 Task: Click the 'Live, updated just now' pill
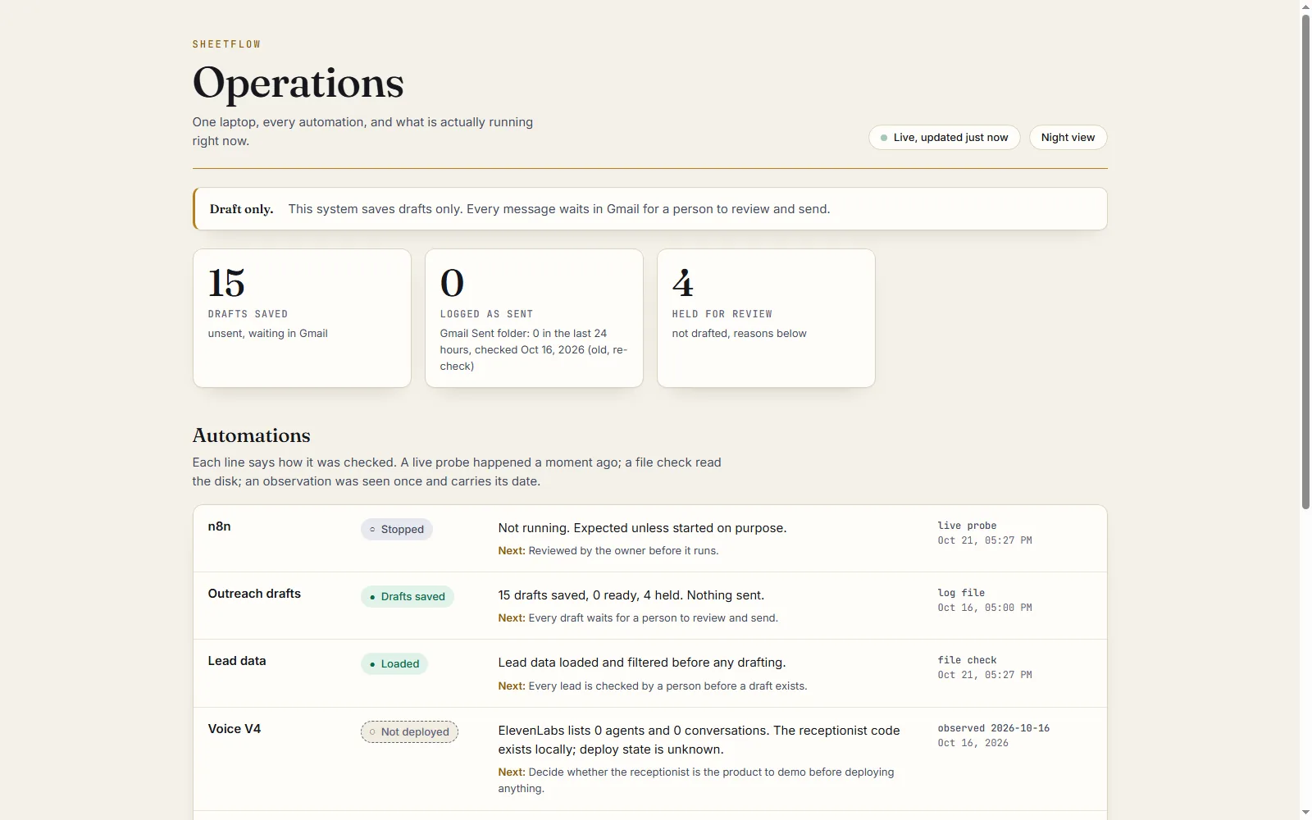[944, 138]
